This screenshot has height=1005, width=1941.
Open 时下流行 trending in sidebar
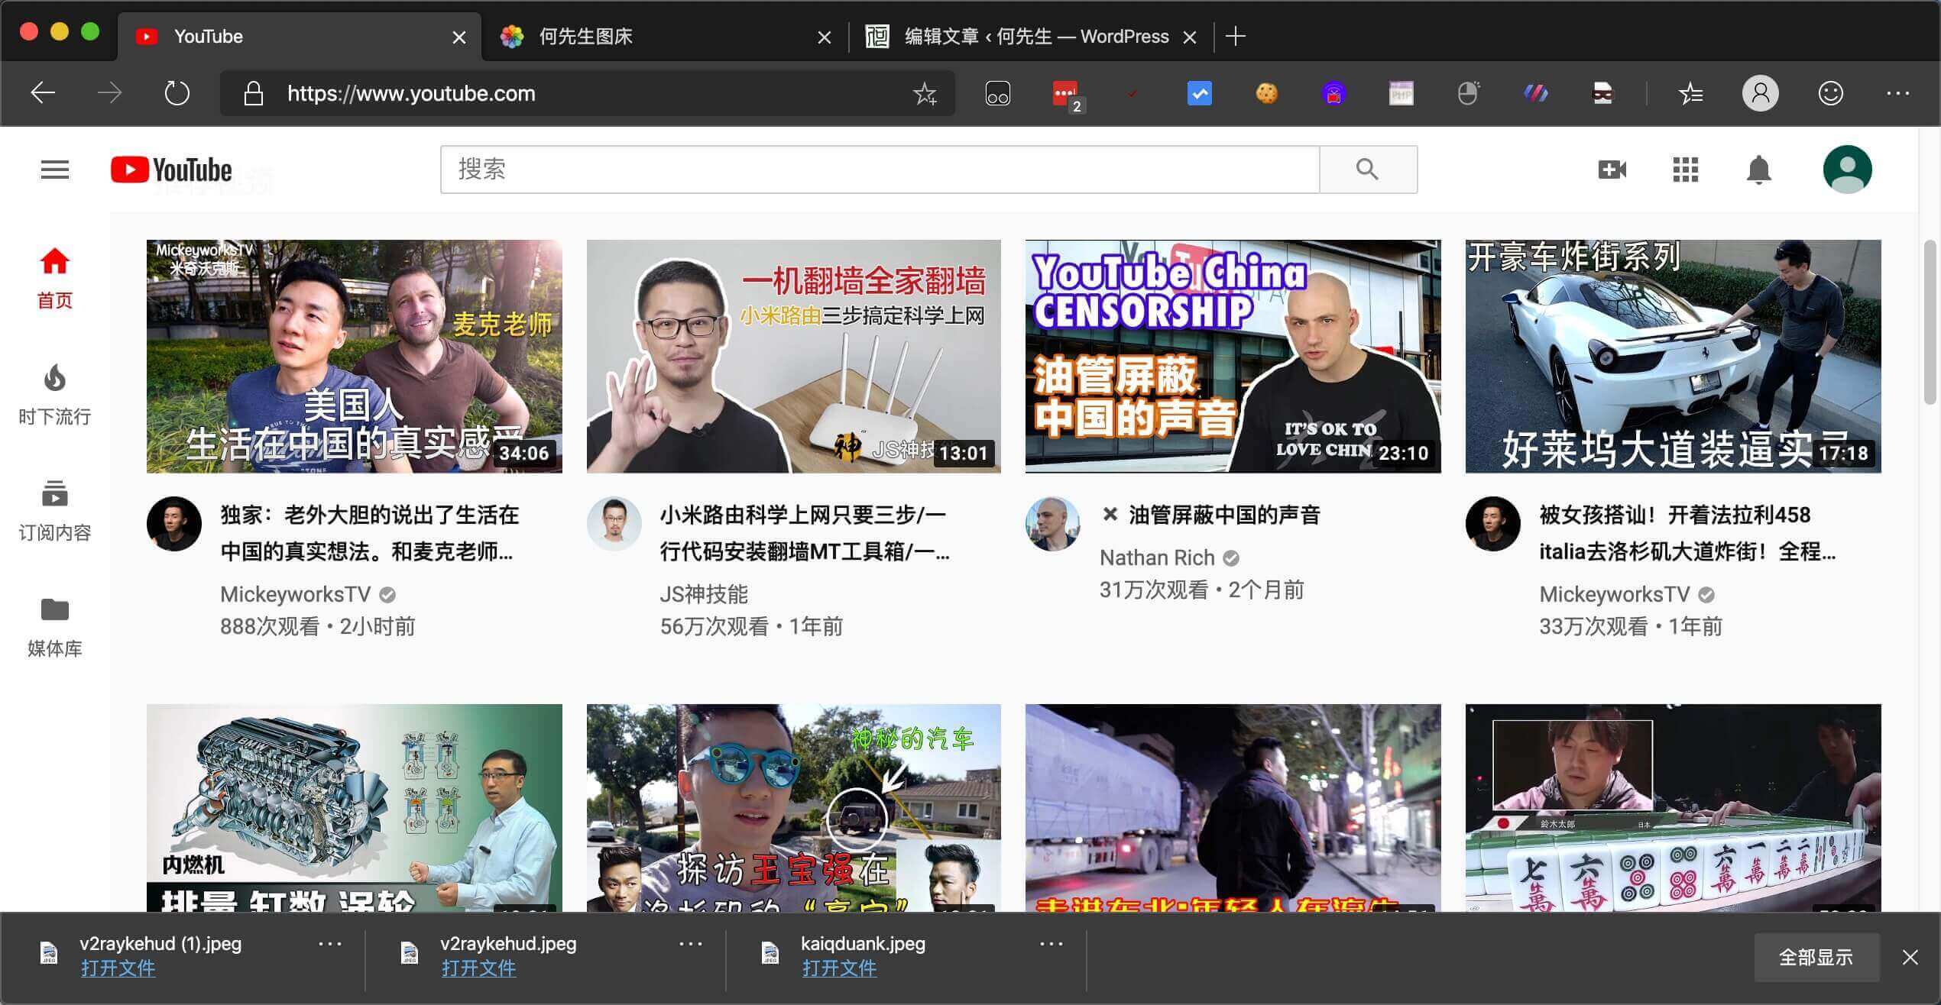pos(54,395)
